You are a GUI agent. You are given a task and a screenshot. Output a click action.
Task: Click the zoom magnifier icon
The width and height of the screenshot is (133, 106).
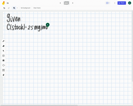tap(14, 8)
